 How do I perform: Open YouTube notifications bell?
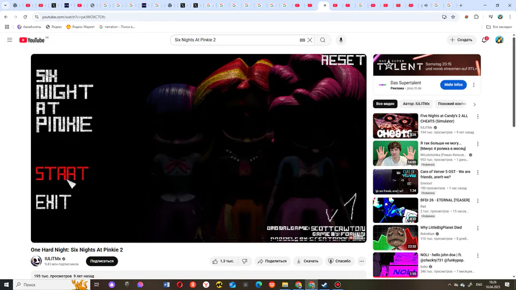point(484,40)
